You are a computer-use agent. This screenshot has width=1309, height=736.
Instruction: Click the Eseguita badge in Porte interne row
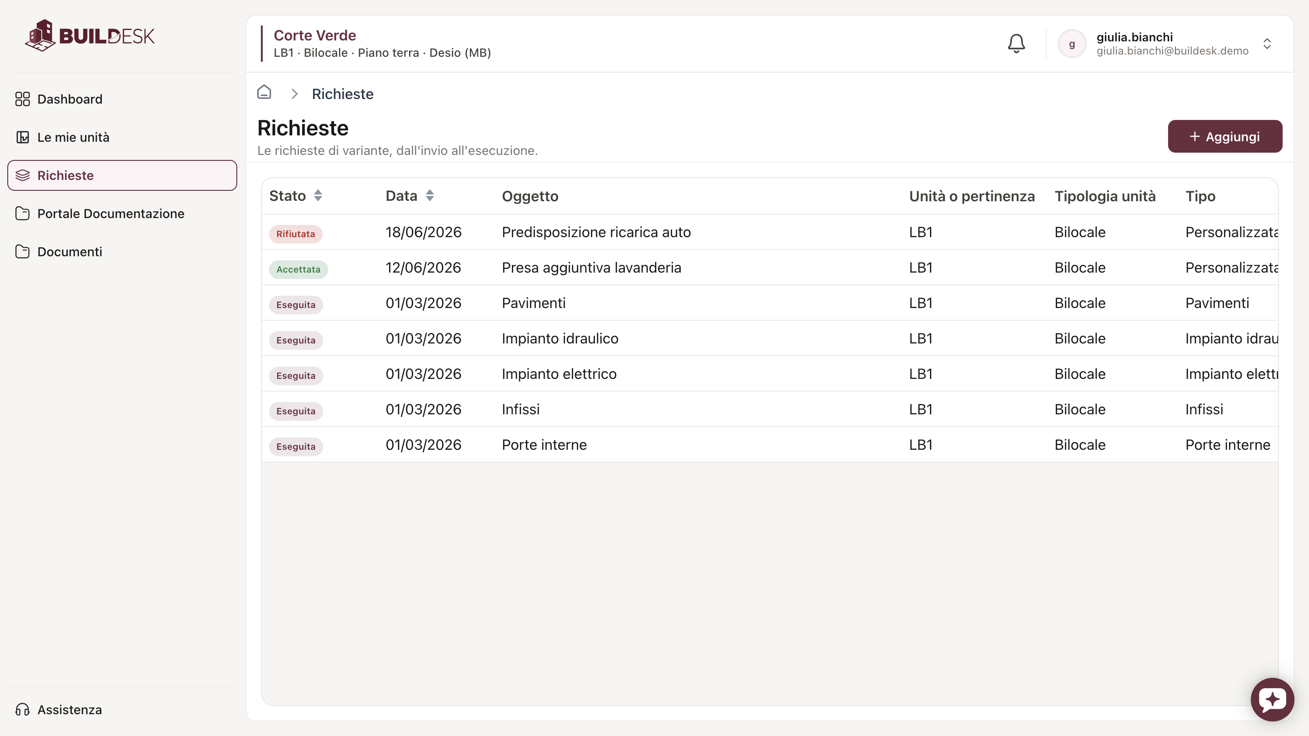coord(296,447)
